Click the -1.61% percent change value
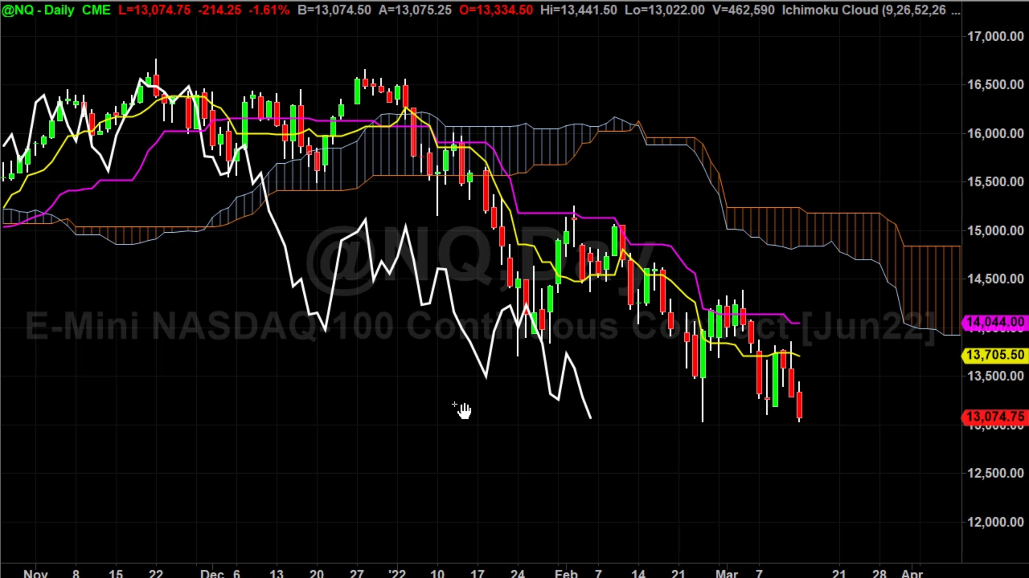Image resolution: width=1029 pixels, height=578 pixels. (270, 10)
